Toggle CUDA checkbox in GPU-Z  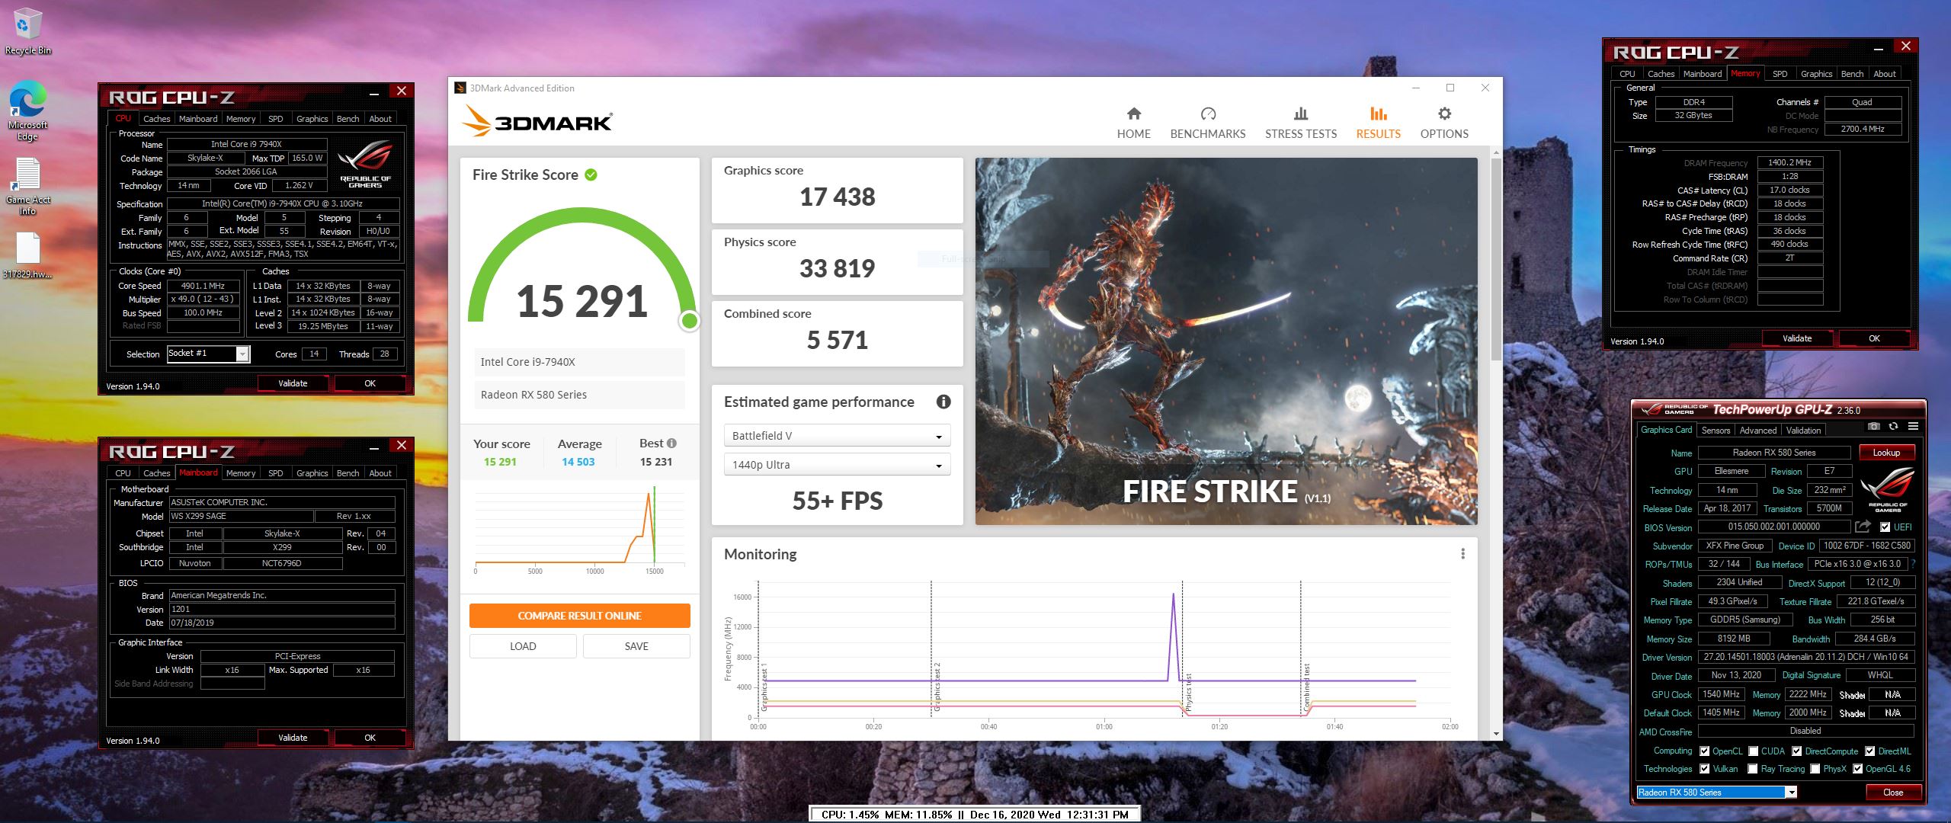pyautogui.click(x=1753, y=751)
